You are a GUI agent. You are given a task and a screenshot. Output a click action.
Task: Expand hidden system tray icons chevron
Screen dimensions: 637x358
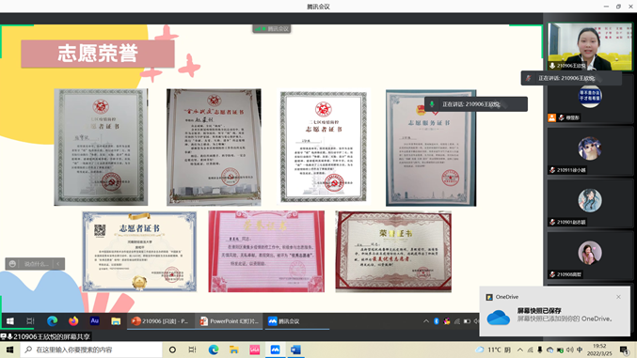pyautogui.click(x=520, y=350)
